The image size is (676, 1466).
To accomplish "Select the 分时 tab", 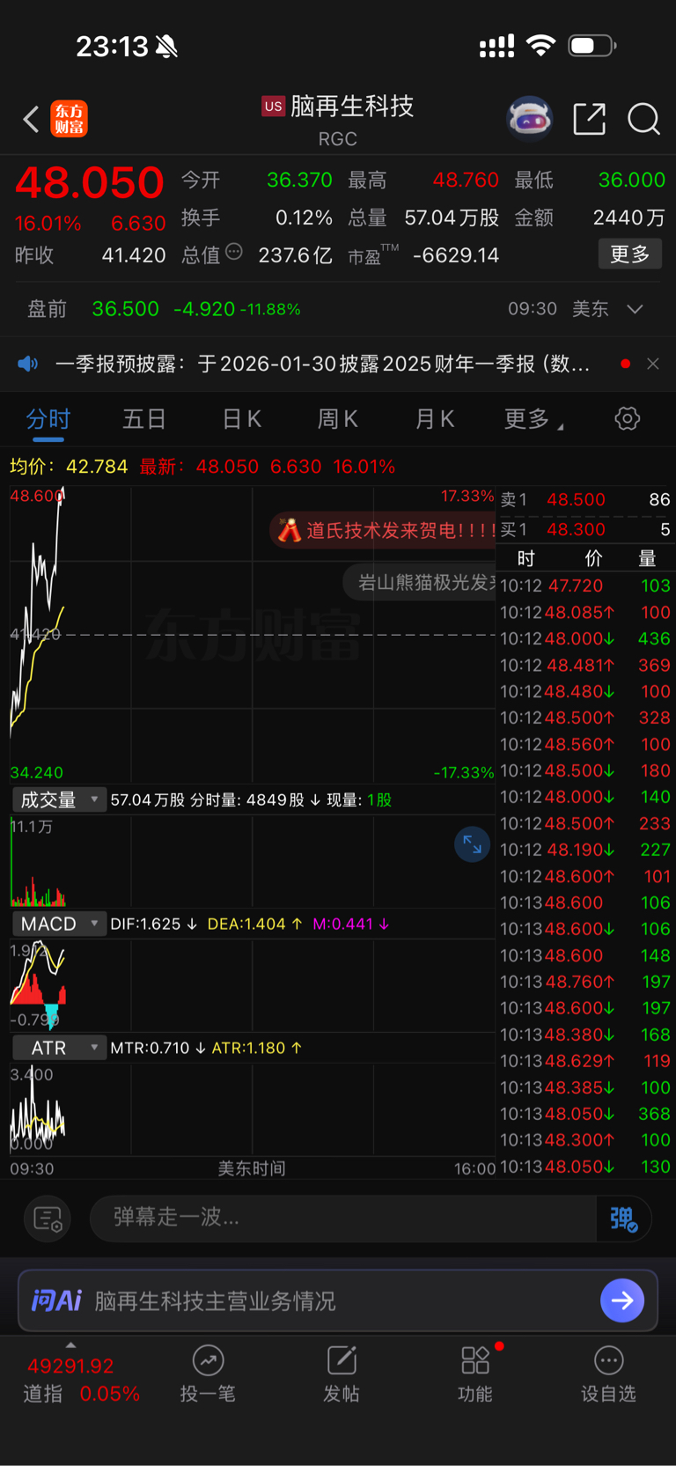I will tap(48, 419).
